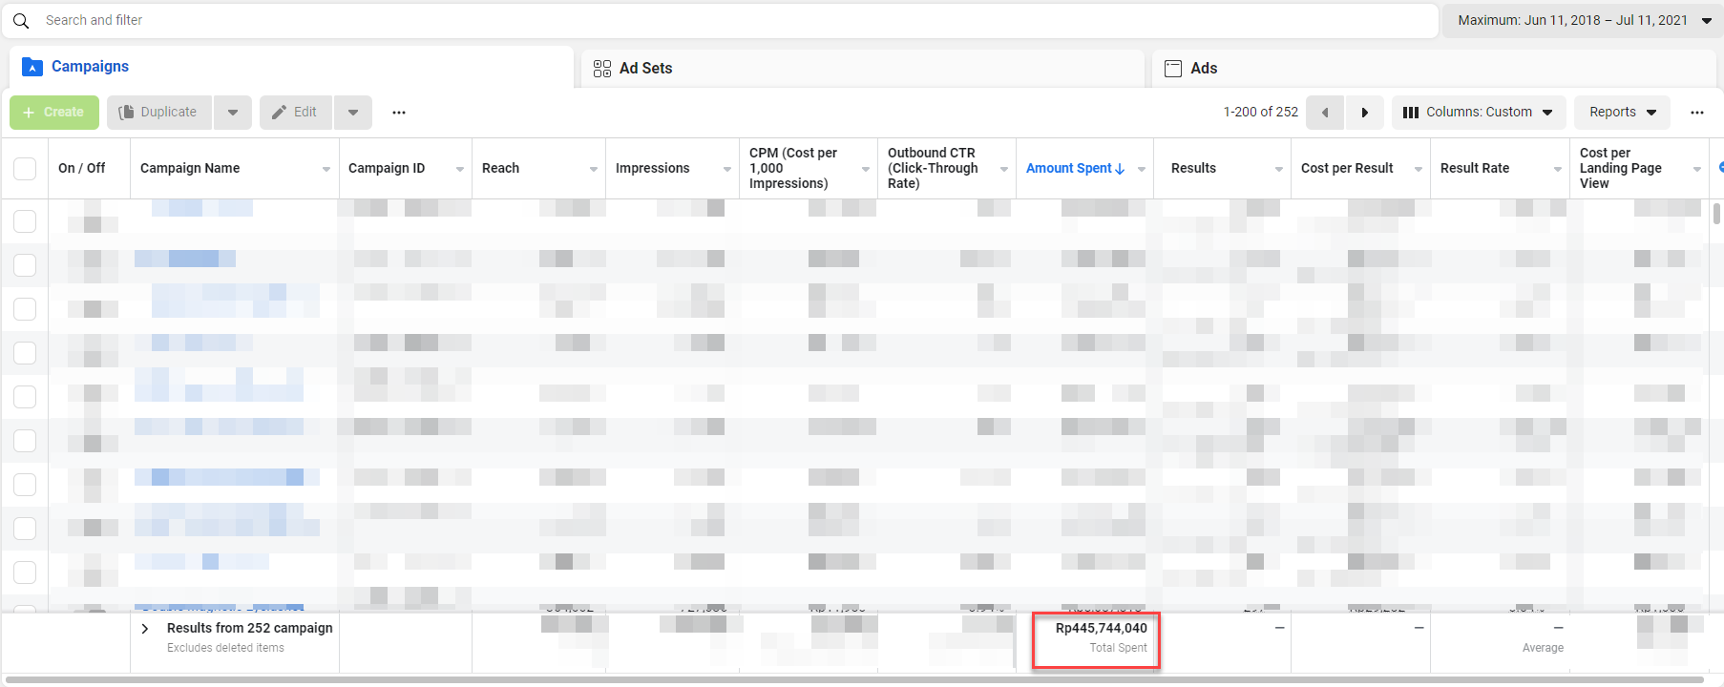Viewport: 1724px width, 687px height.
Task: Click the Ad Sets grid icon
Action: pos(601,69)
